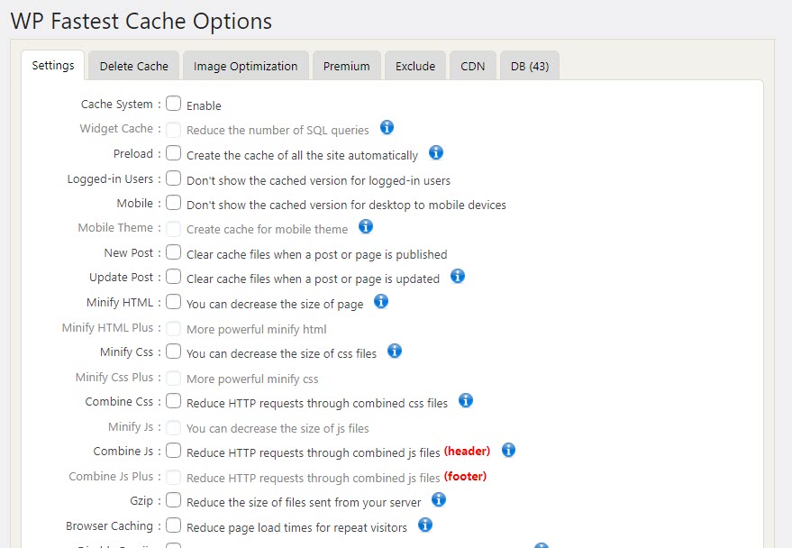Click Minify HTML info icon
The height and width of the screenshot is (548, 792).
coord(381,301)
